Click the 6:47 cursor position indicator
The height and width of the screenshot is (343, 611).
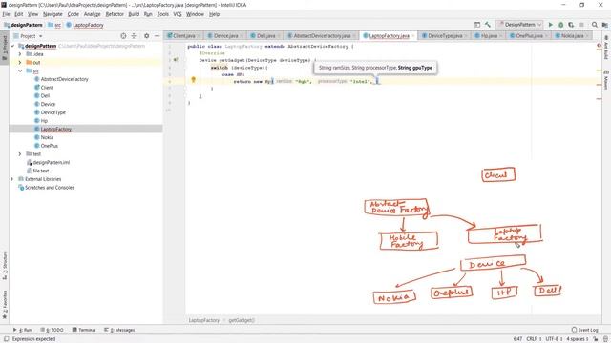(x=517, y=339)
